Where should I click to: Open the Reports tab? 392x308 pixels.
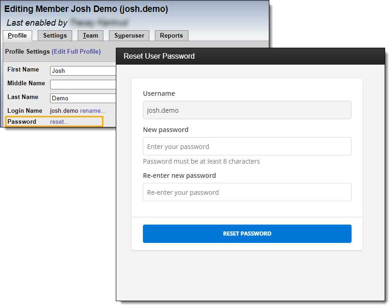[x=171, y=36]
